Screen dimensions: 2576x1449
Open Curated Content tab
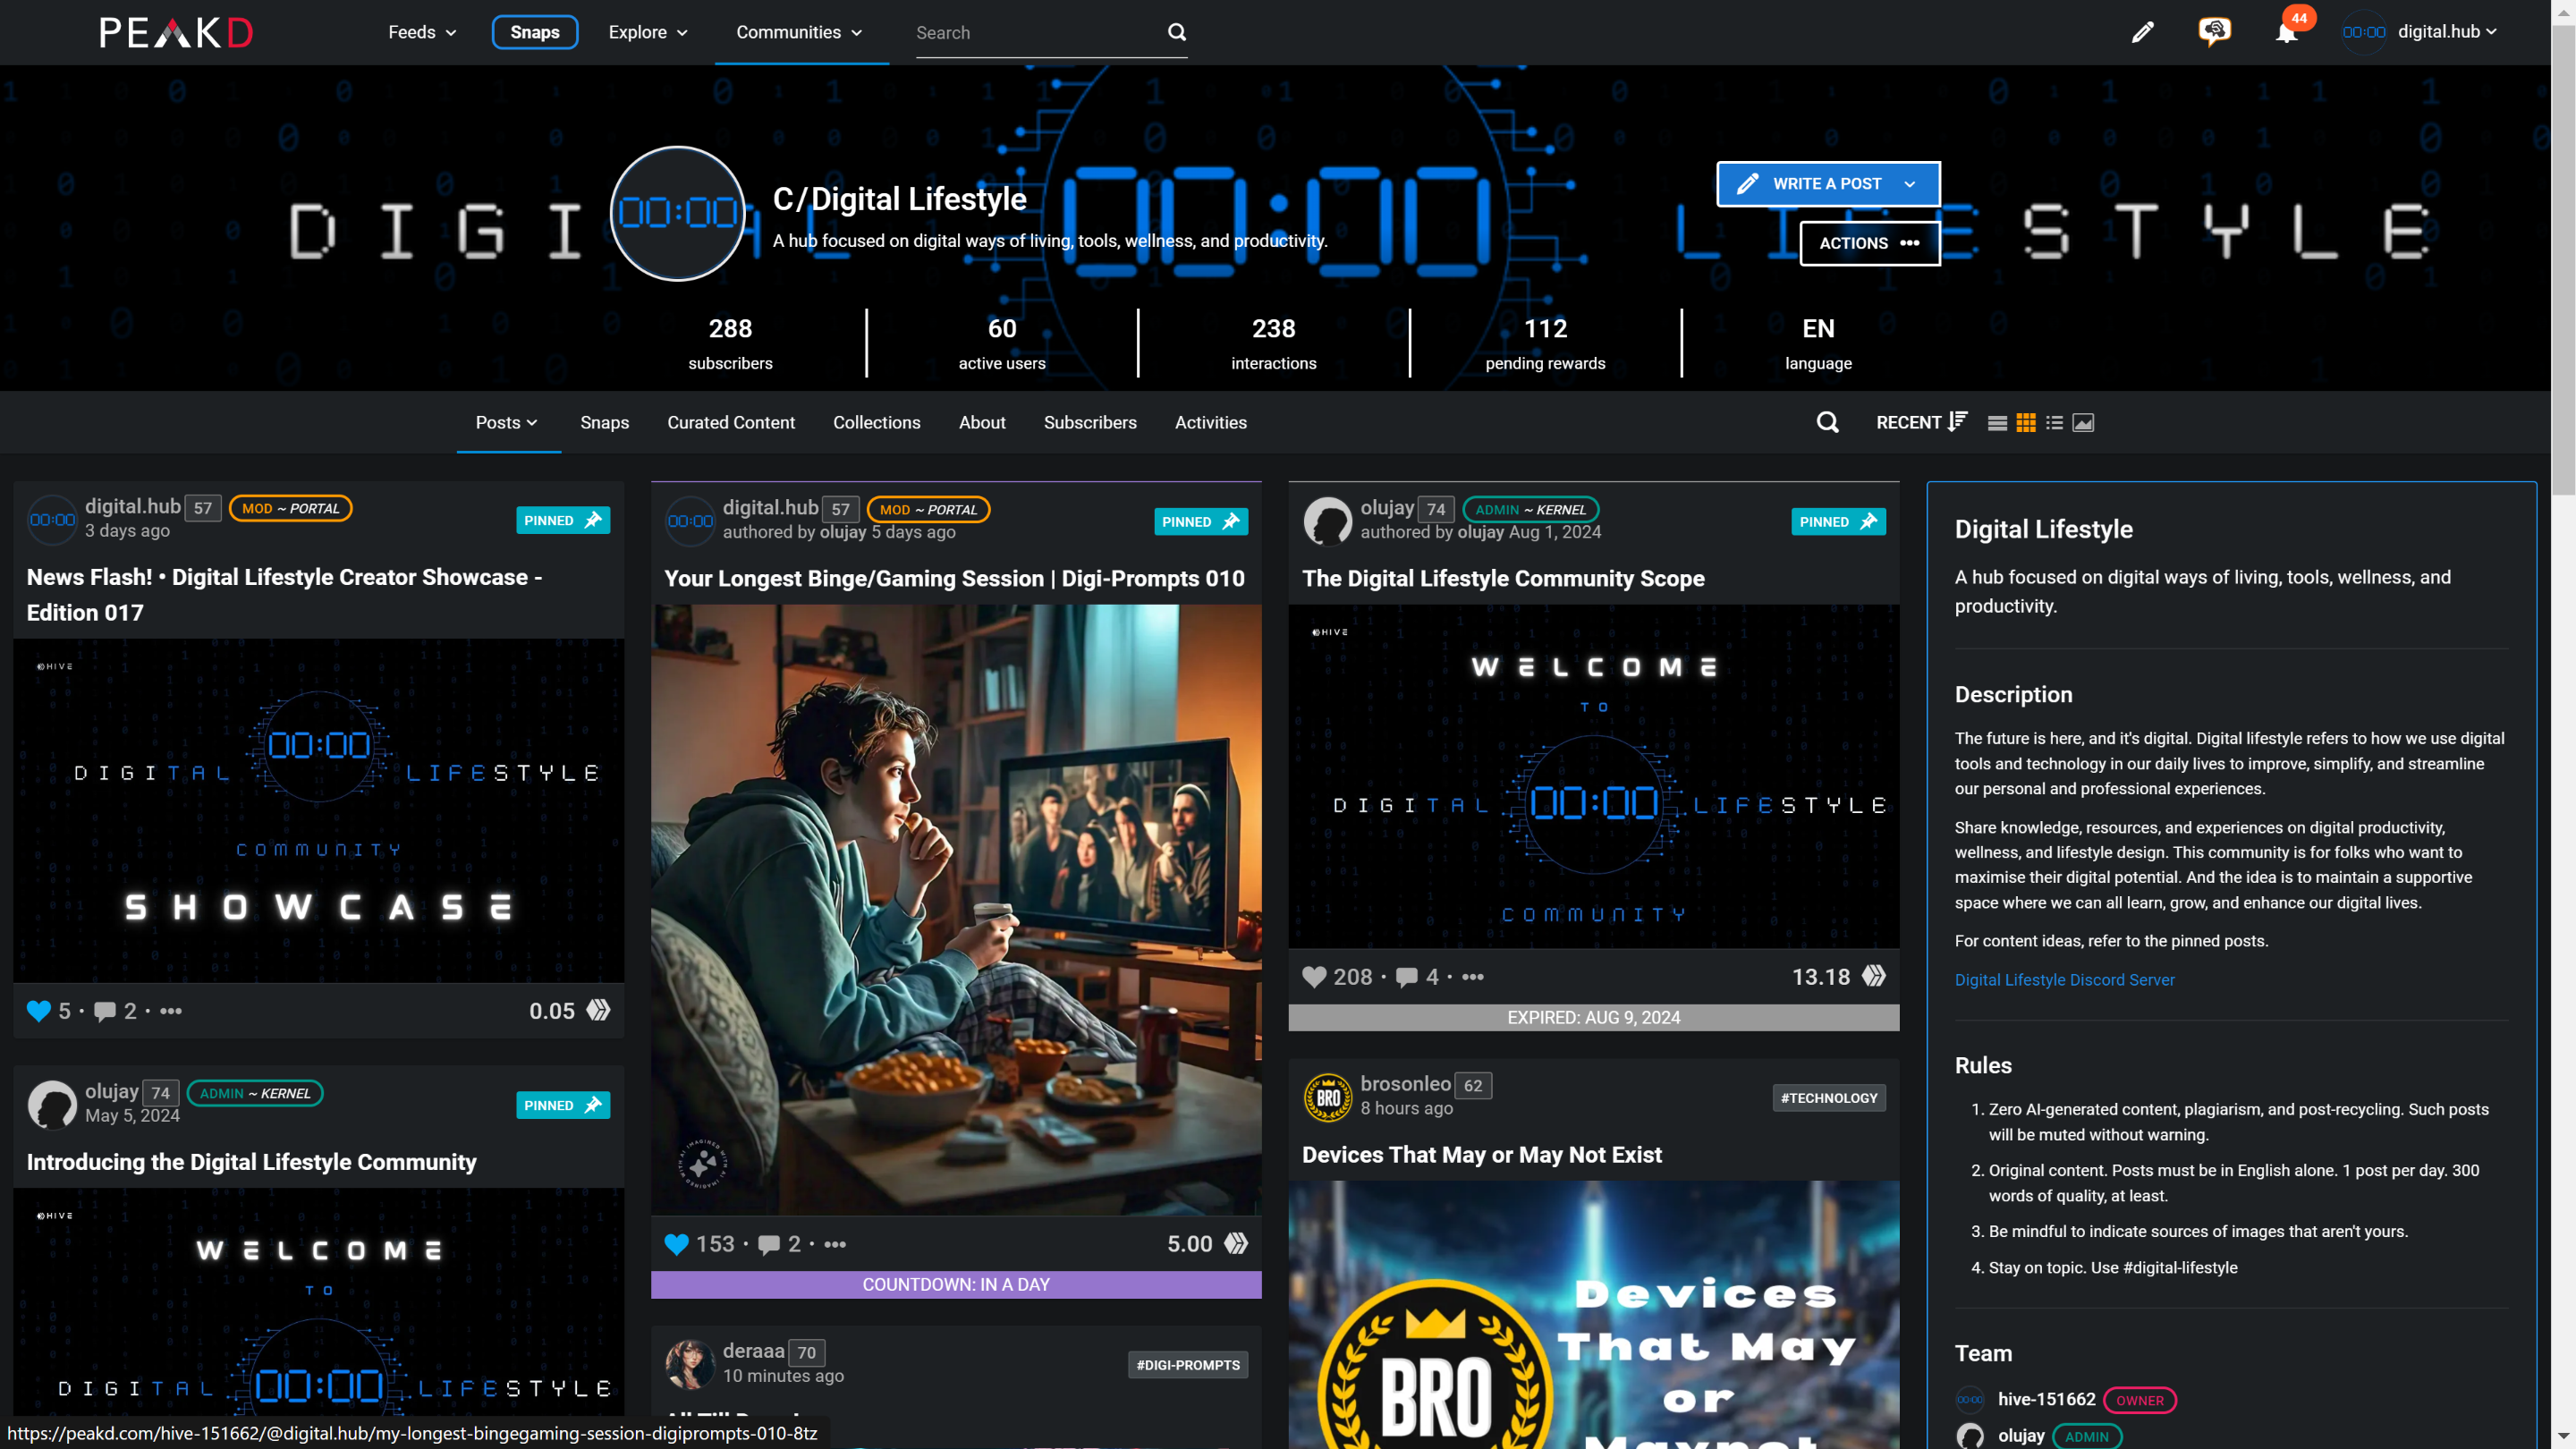[731, 422]
